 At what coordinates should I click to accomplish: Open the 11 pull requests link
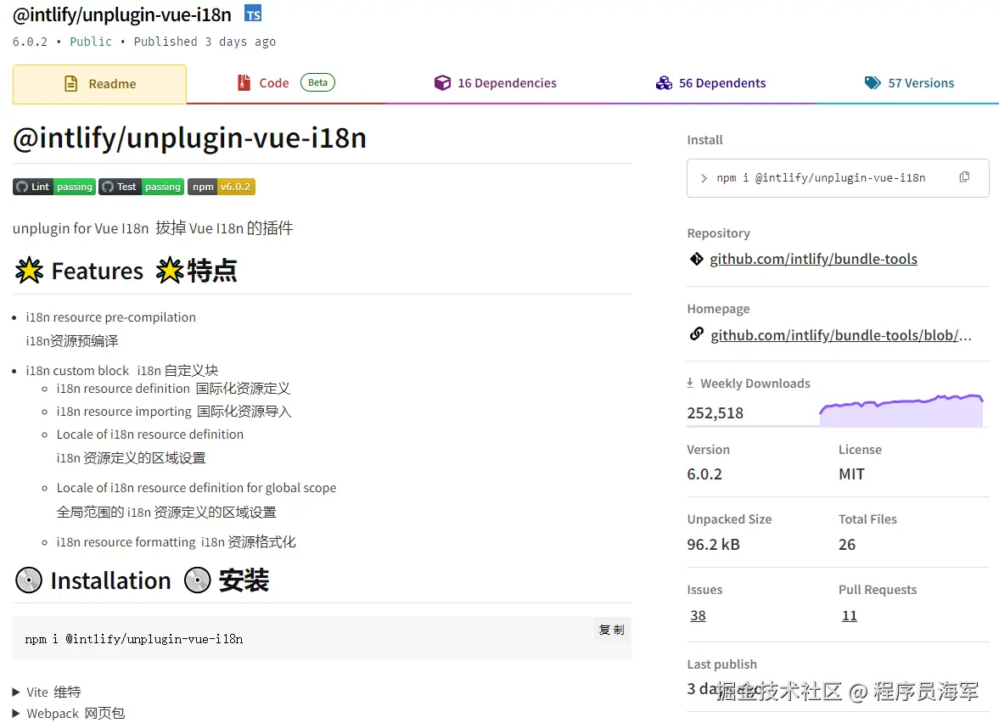850,615
